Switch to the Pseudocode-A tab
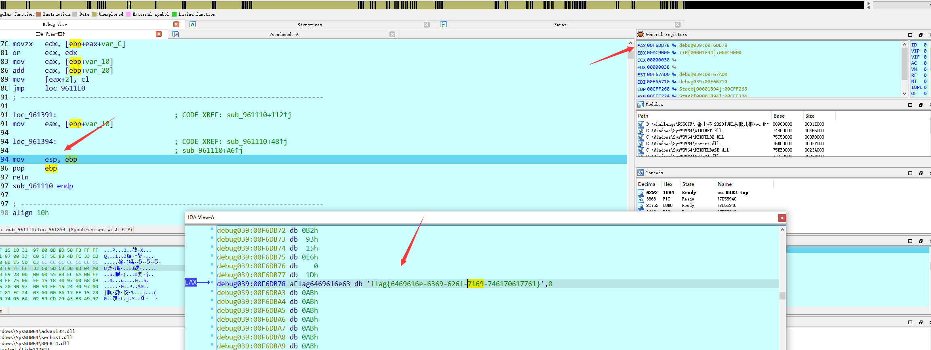 click(x=284, y=34)
